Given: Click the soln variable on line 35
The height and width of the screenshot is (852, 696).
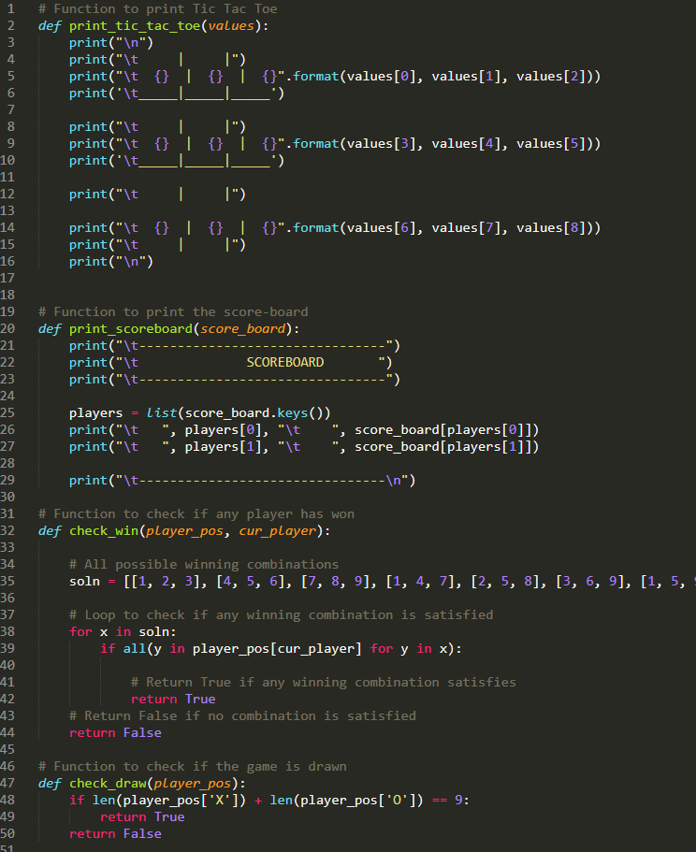Looking at the screenshot, I should pyautogui.click(x=85, y=582).
